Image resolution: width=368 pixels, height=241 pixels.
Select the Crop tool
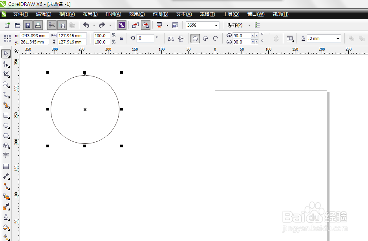pyautogui.click(x=6, y=74)
